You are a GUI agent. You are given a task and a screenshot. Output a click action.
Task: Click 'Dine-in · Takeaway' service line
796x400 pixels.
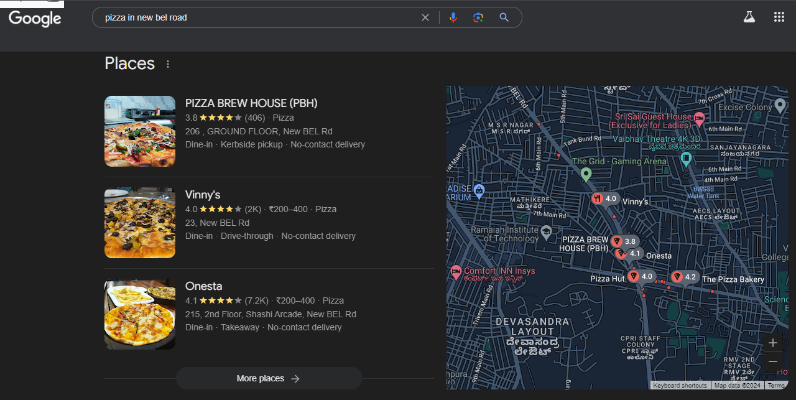coord(264,327)
